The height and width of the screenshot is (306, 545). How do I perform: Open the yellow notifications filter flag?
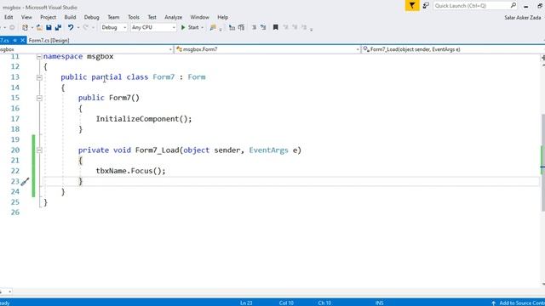click(x=412, y=6)
